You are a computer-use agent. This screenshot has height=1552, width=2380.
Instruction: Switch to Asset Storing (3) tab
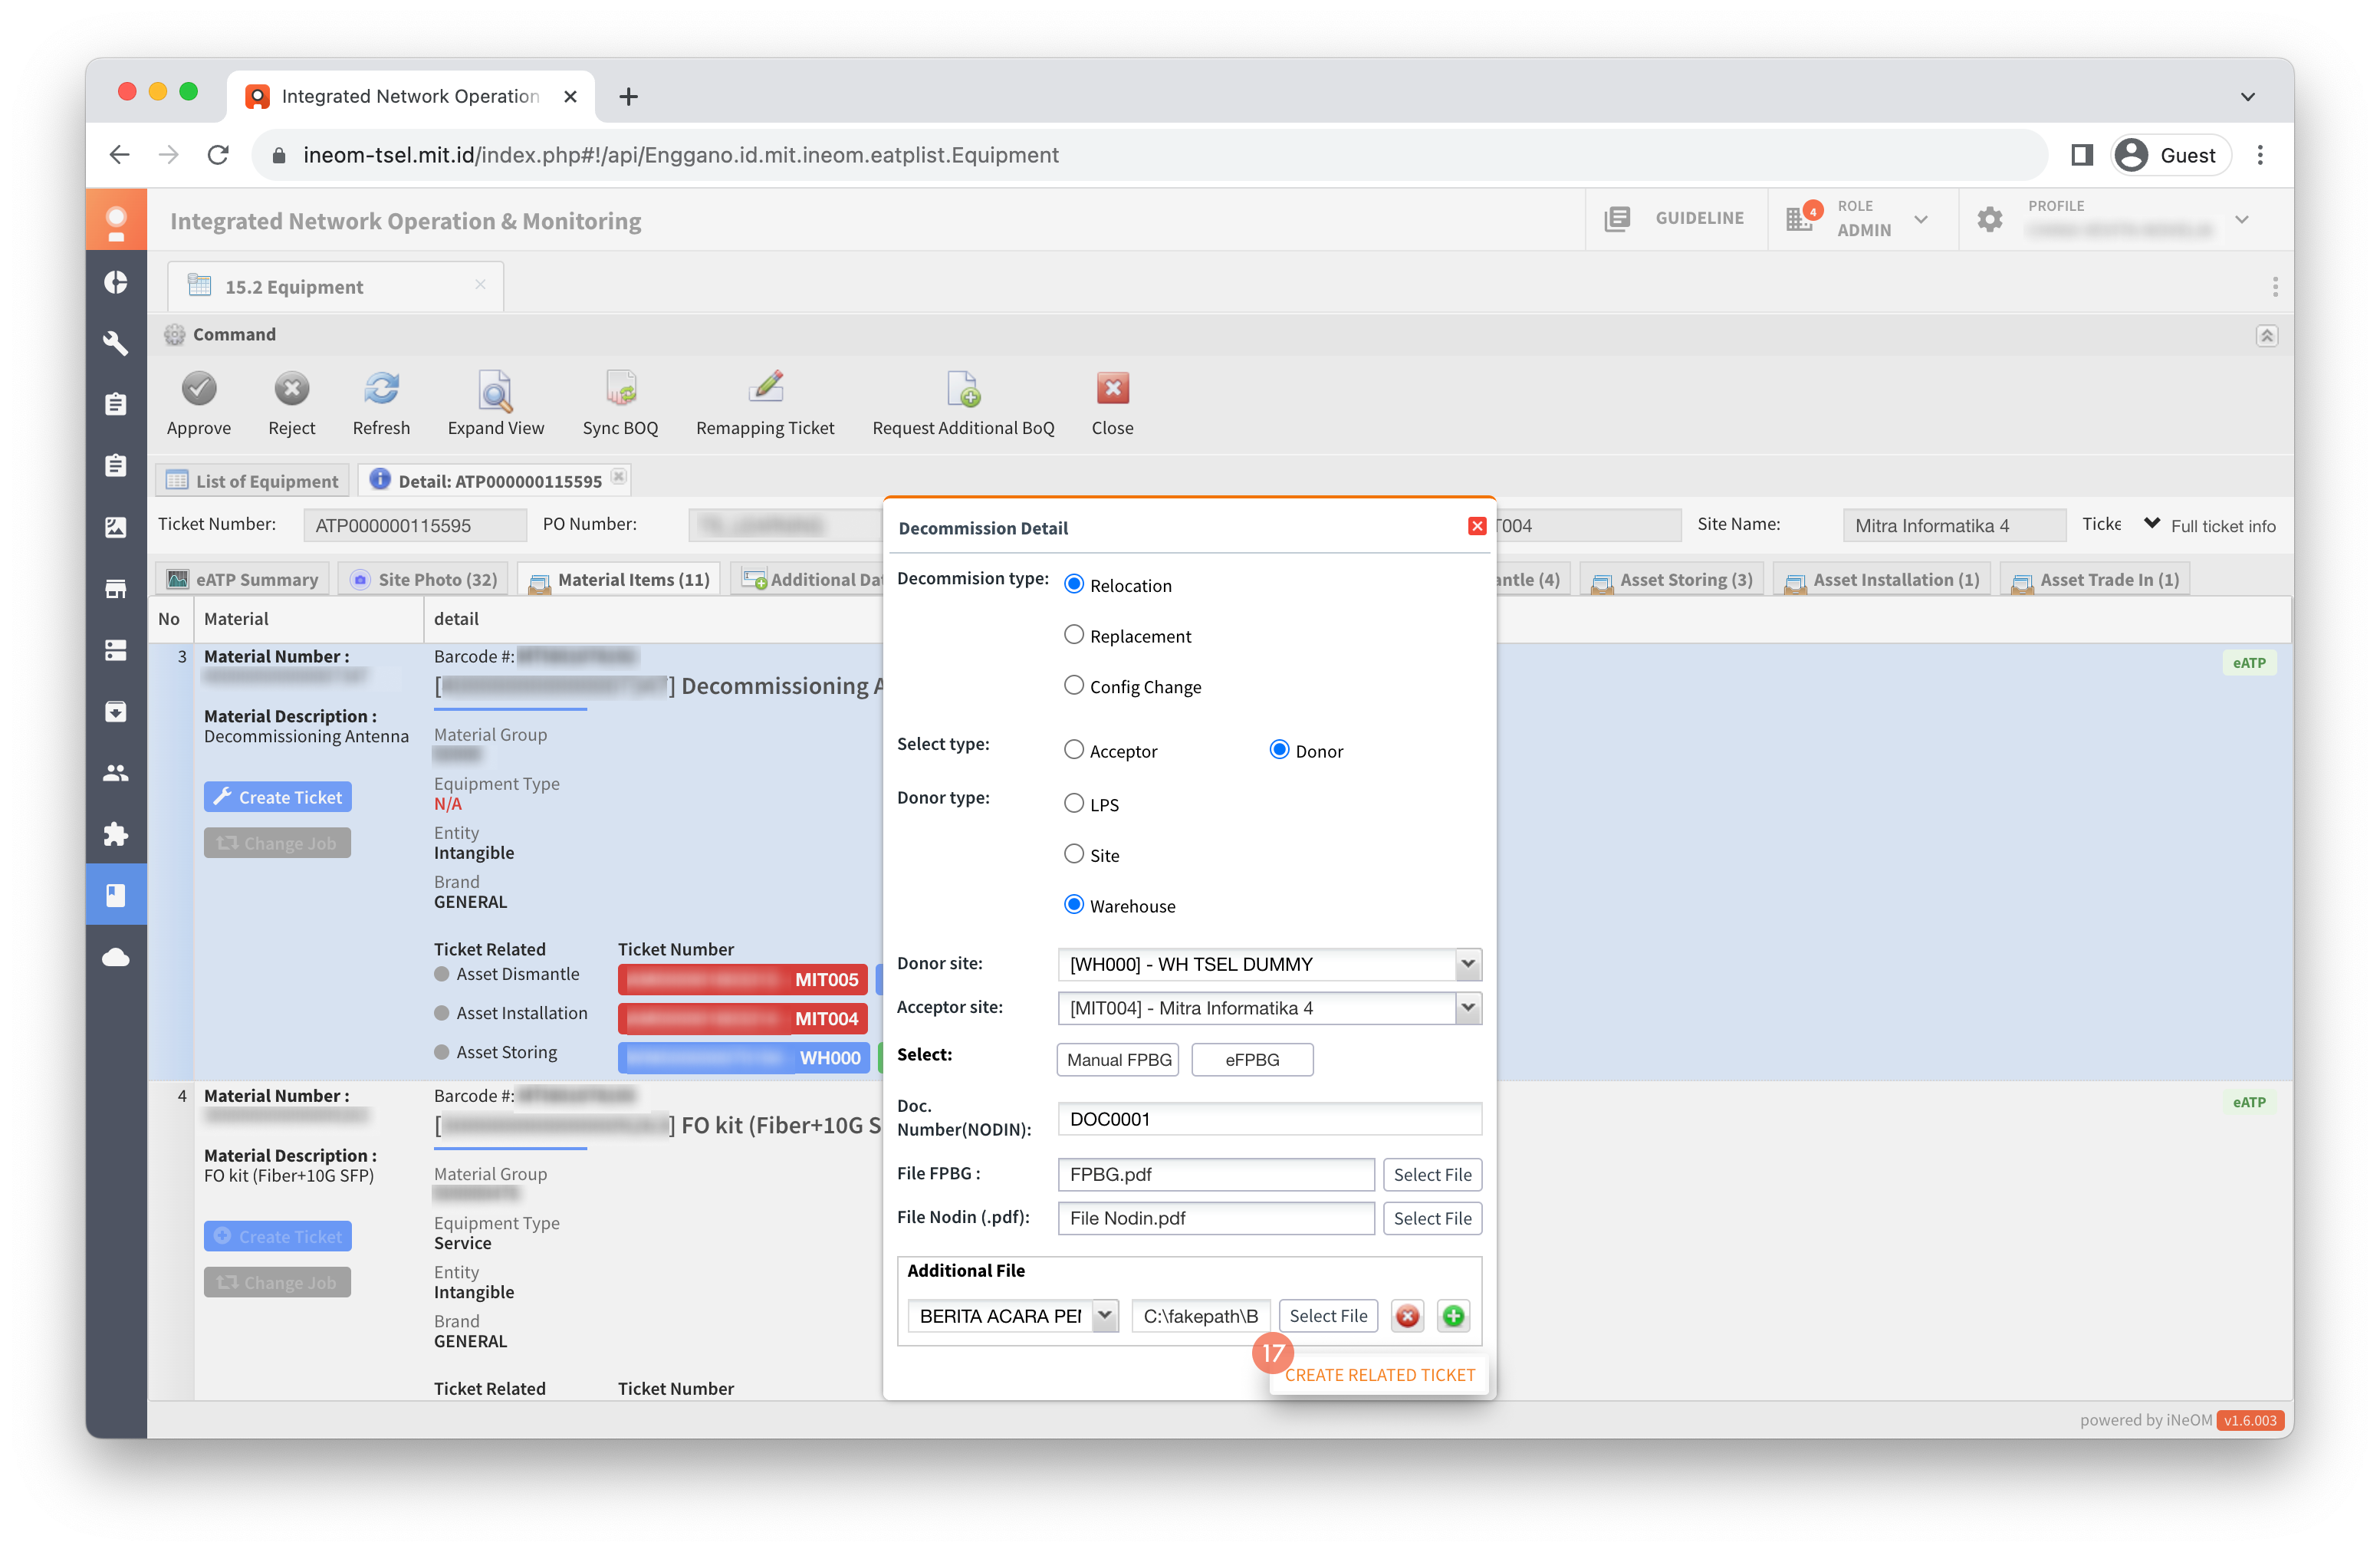pyautogui.click(x=1671, y=579)
